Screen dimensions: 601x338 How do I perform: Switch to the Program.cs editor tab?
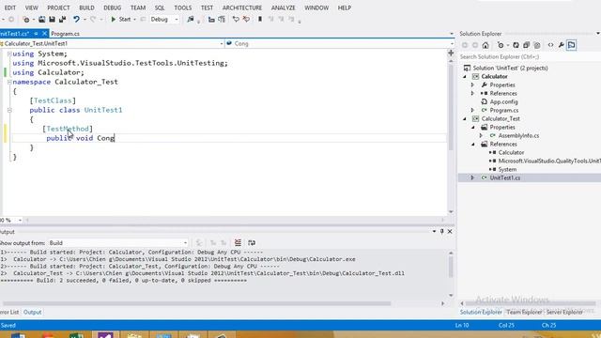point(65,34)
